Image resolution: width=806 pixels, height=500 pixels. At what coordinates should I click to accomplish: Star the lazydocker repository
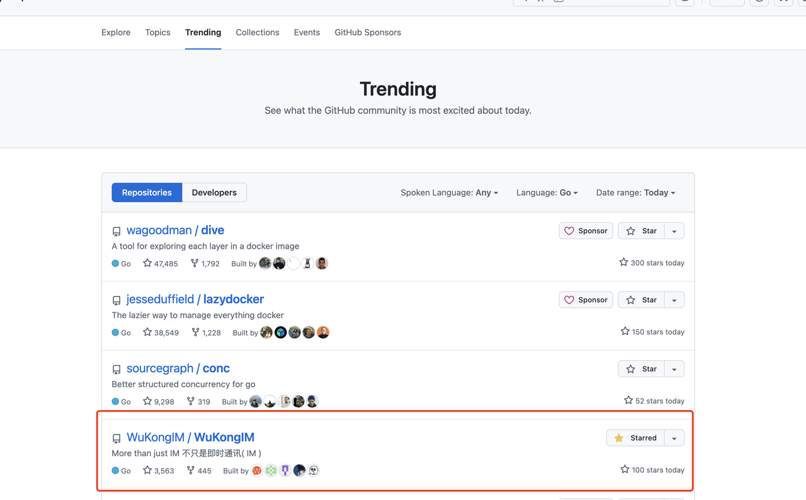(x=641, y=300)
